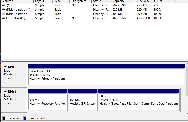The width and height of the screenshot is (188, 122).
Task: Sort by the Capacity column header
Action: click(x=123, y=1)
